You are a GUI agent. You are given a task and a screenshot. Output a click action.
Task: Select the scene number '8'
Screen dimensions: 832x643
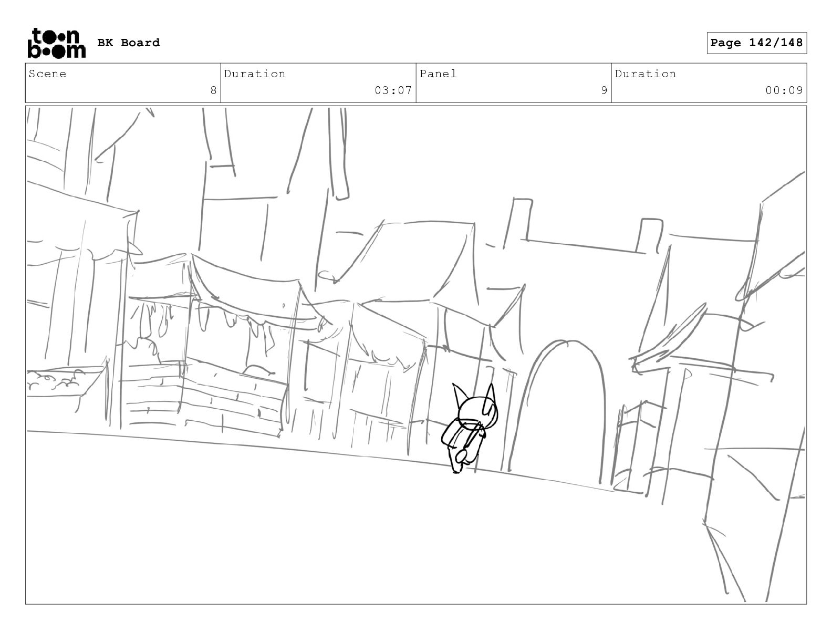(x=213, y=90)
